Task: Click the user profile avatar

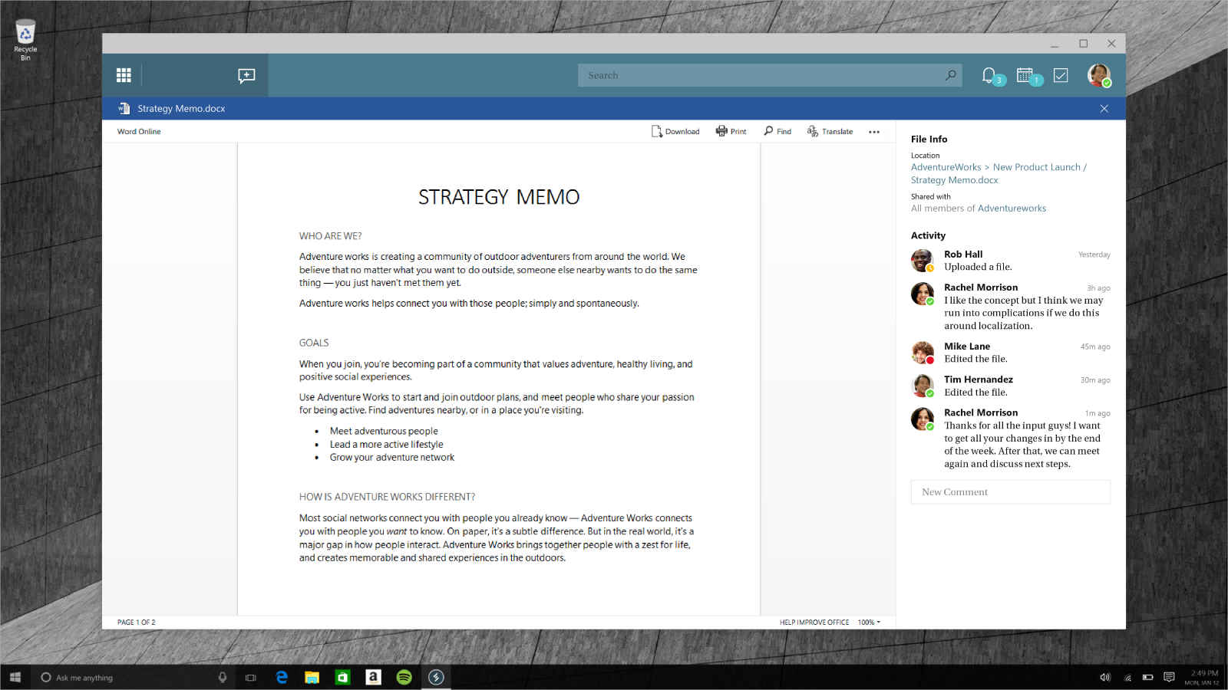Action: click(1098, 75)
